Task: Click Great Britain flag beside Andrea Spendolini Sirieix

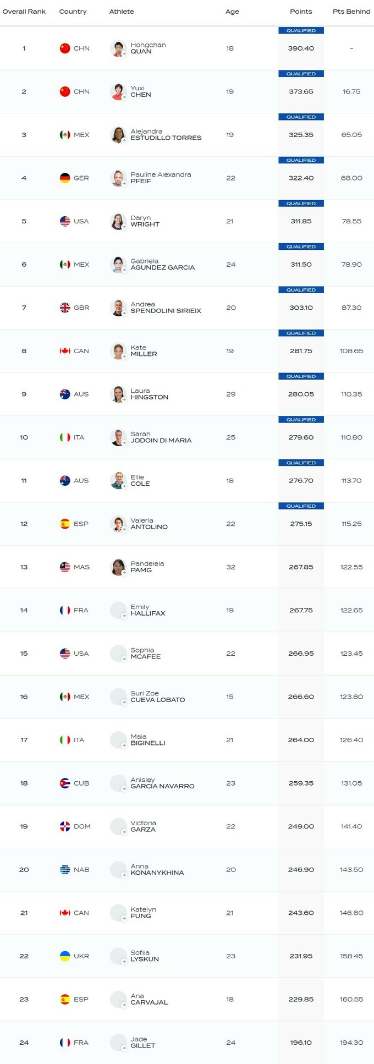Action: [x=65, y=308]
